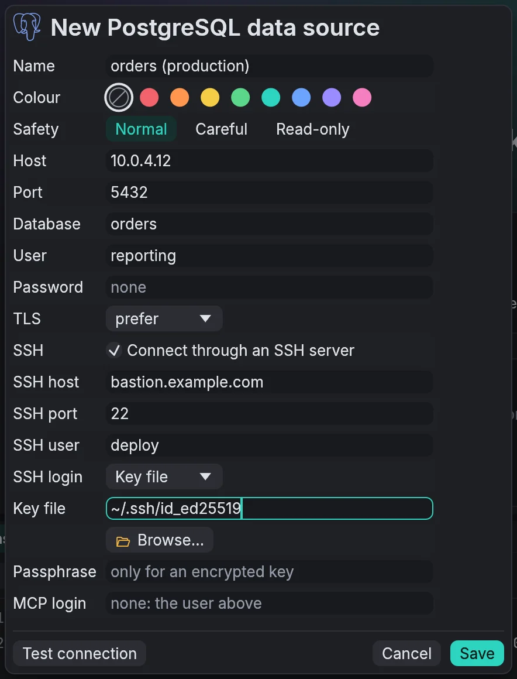517x679 pixels.
Task: Cancel the new data source dialog
Action: click(x=406, y=653)
